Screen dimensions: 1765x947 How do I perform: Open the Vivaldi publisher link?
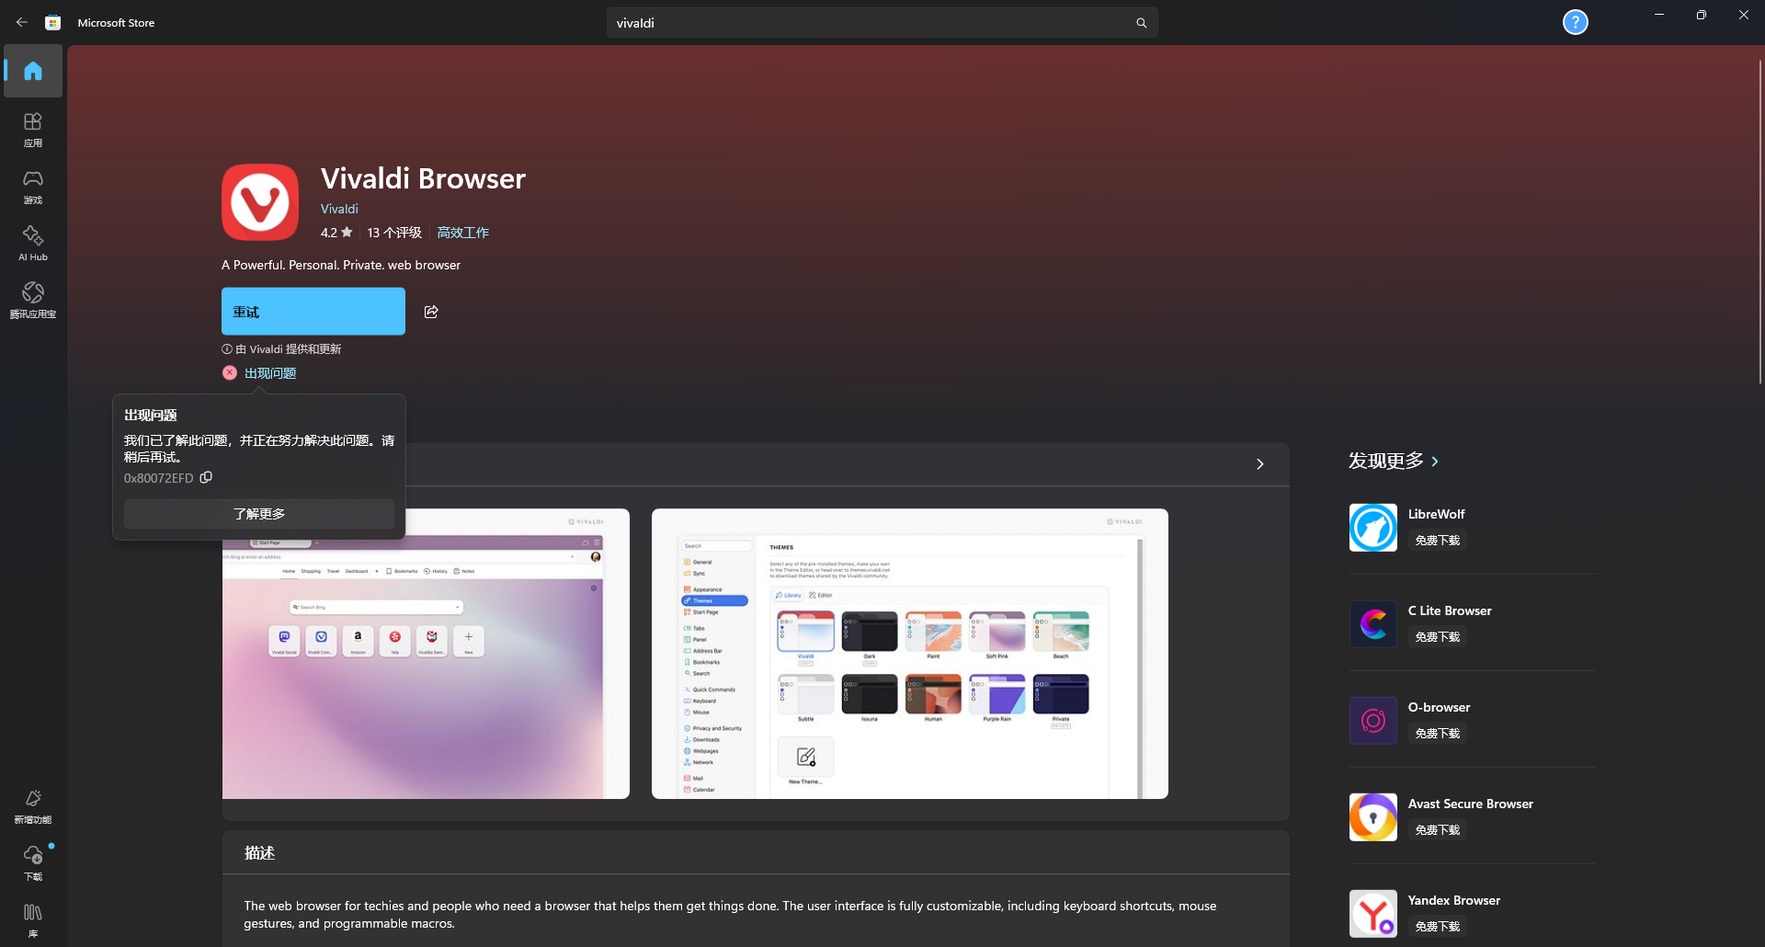[x=339, y=209]
